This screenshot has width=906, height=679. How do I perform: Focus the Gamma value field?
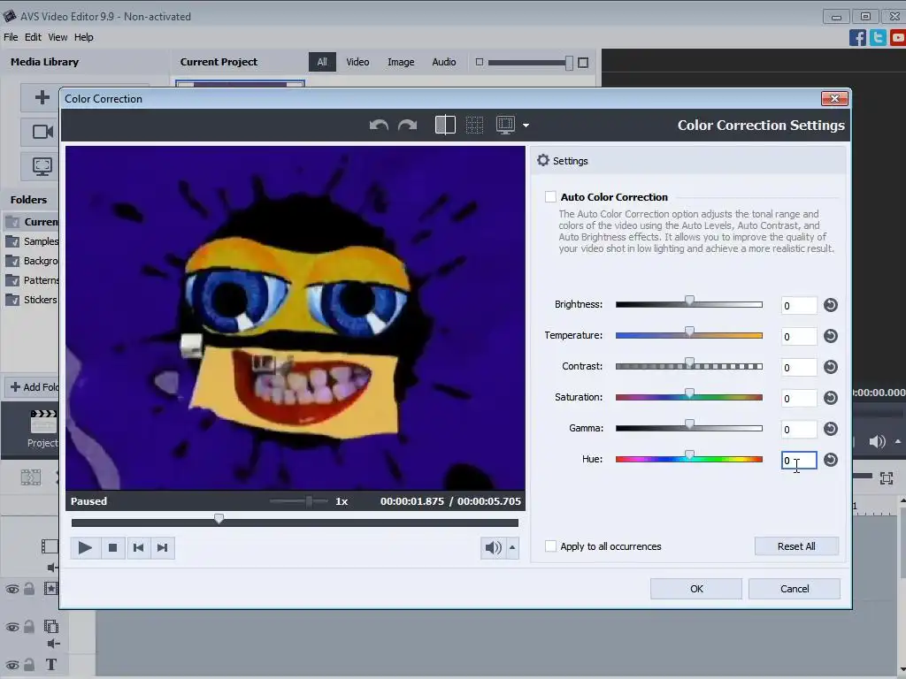click(799, 429)
